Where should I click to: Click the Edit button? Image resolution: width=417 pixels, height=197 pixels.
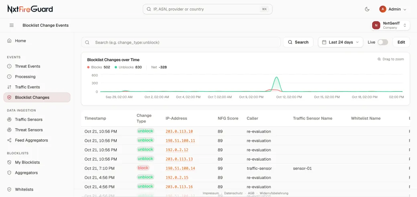(x=401, y=42)
